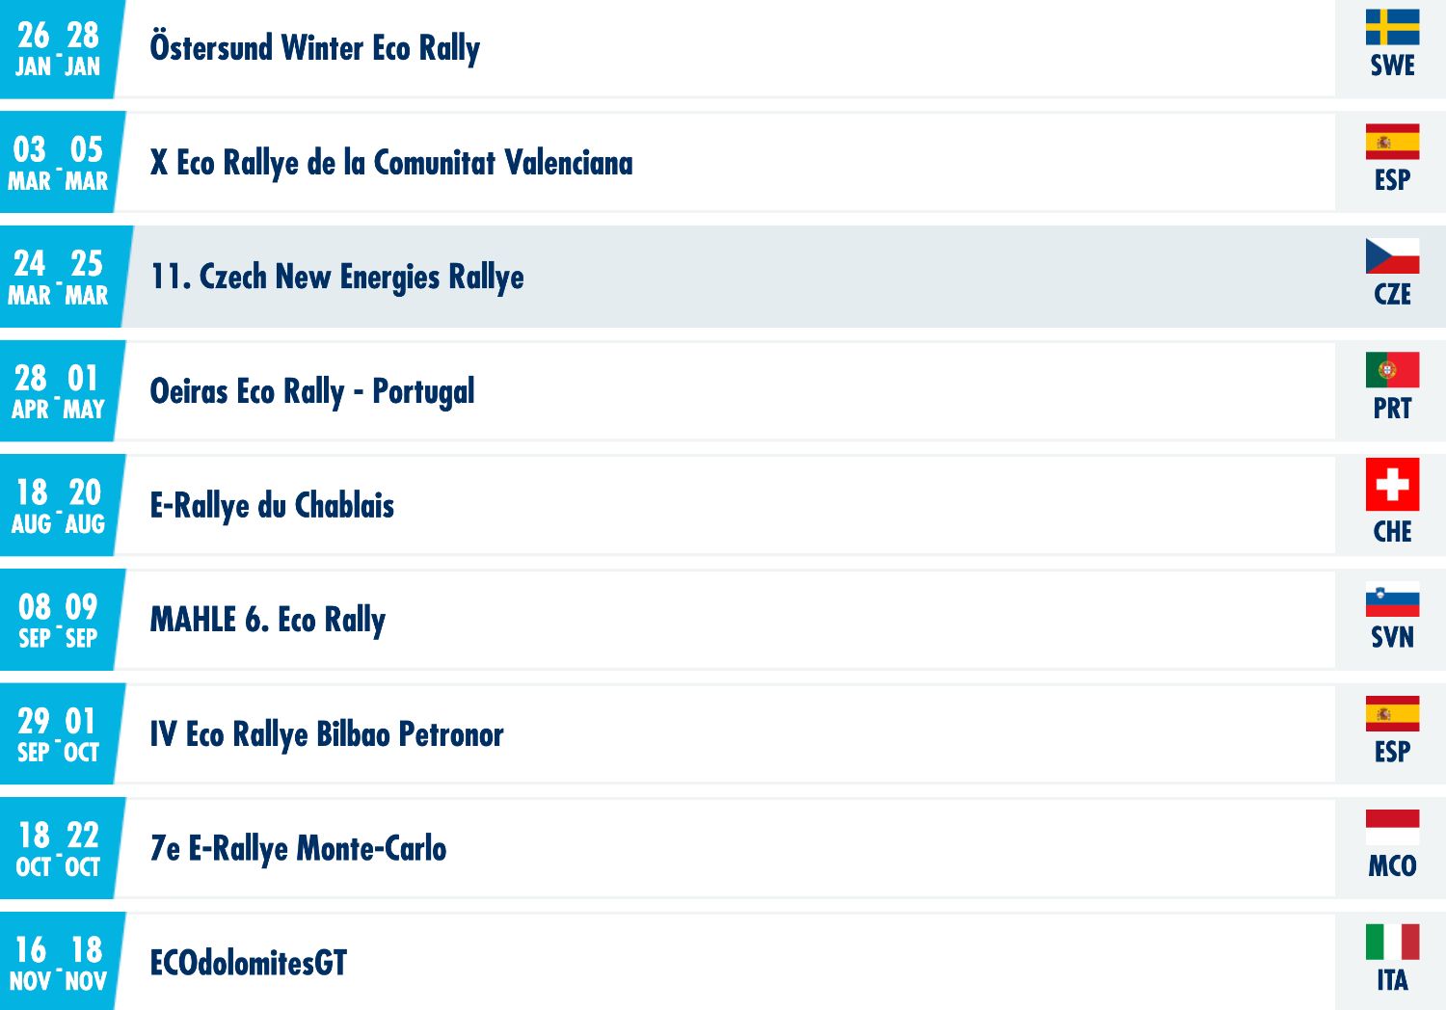The image size is (1446, 1010).
Task: Click the 26-28 JAN date badge
Action: pyautogui.click(x=58, y=48)
